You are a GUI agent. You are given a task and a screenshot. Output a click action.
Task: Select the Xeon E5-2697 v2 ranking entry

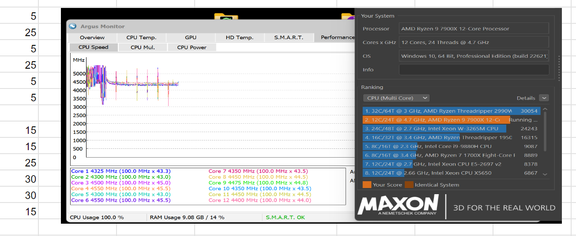451,164
